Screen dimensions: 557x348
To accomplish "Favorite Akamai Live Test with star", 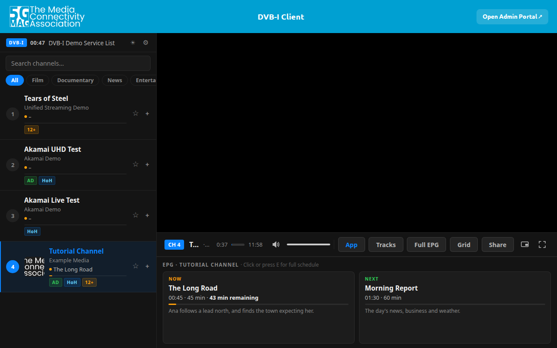I will 135,215.
